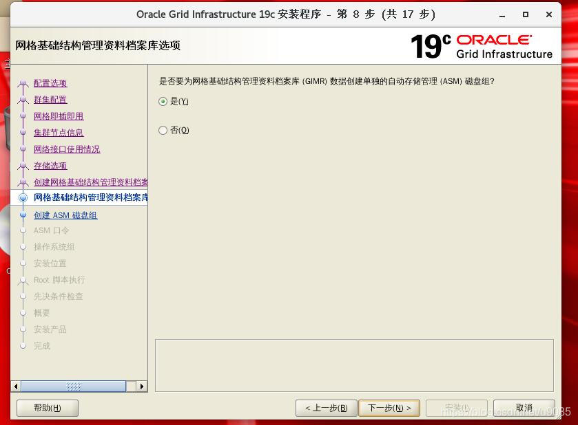Open 网络接口使用情况 step

point(67,149)
